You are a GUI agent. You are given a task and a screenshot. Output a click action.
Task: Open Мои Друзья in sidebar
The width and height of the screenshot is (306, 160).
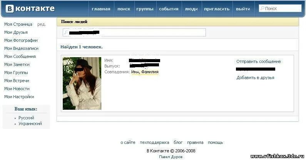tap(16, 32)
